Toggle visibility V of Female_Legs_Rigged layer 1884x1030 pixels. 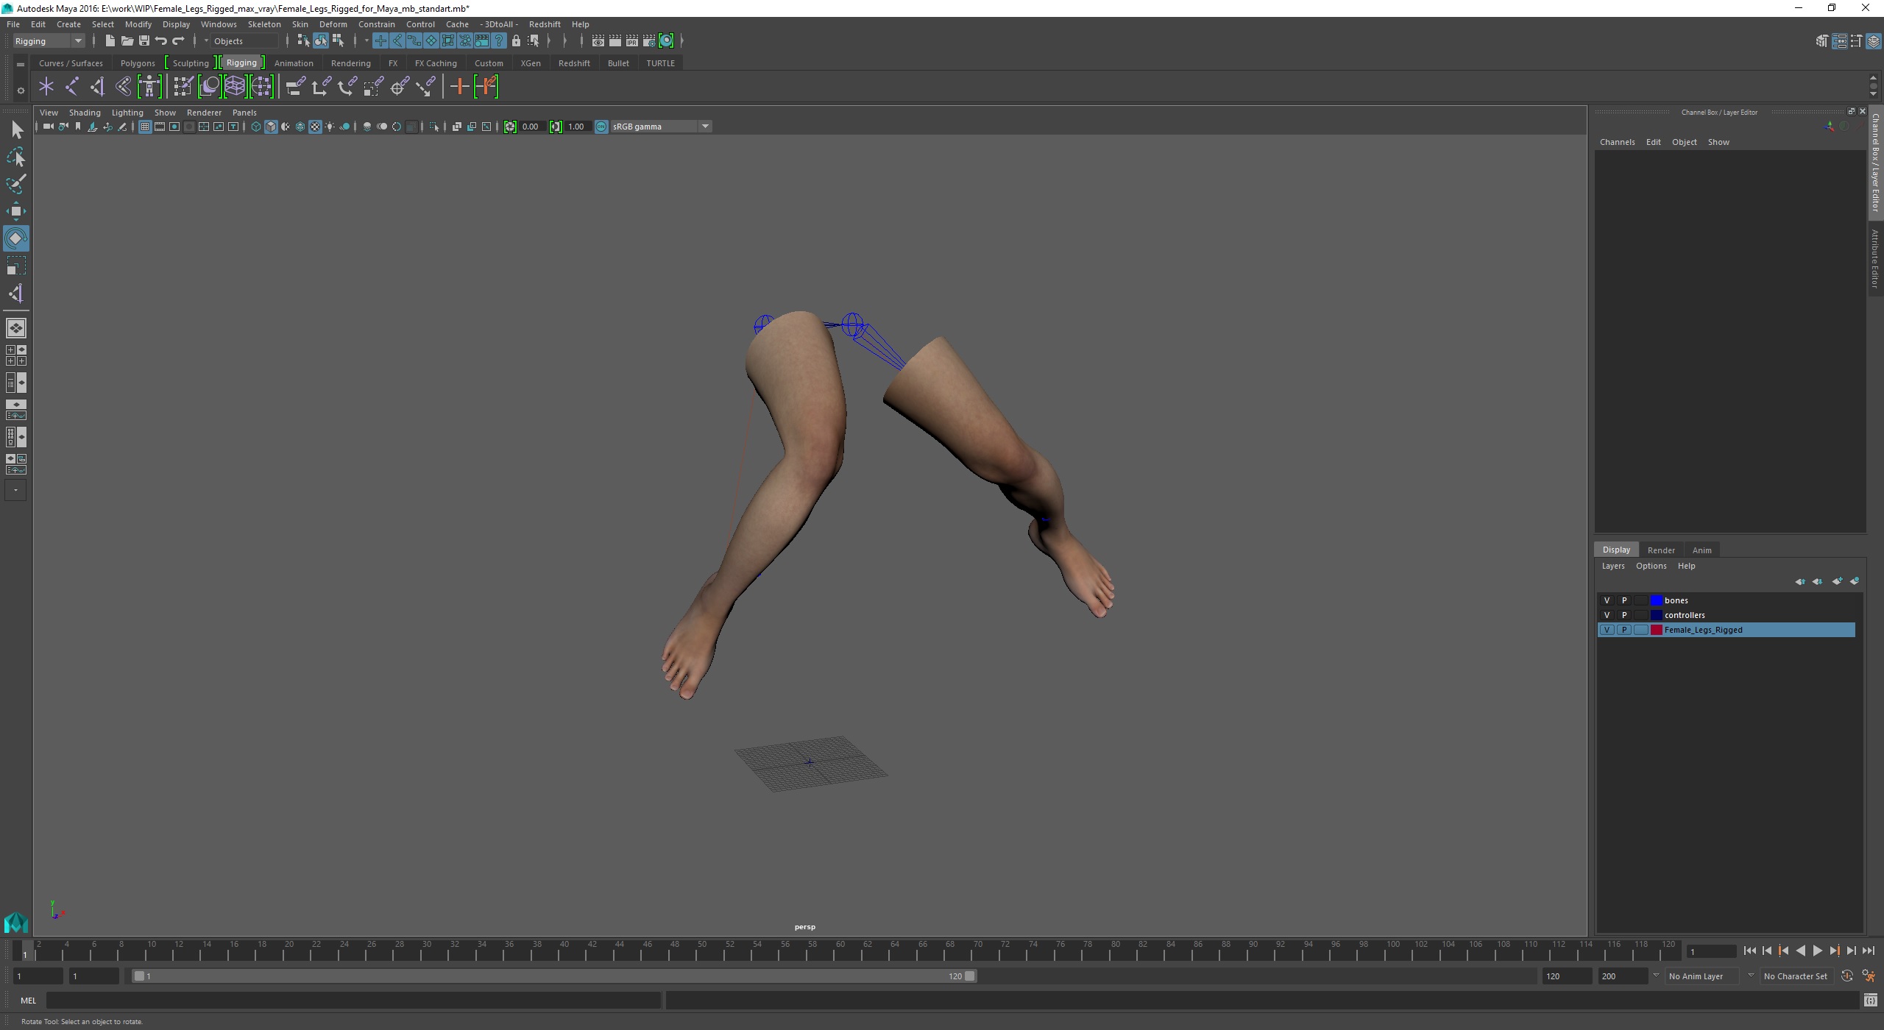(x=1607, y=630)
